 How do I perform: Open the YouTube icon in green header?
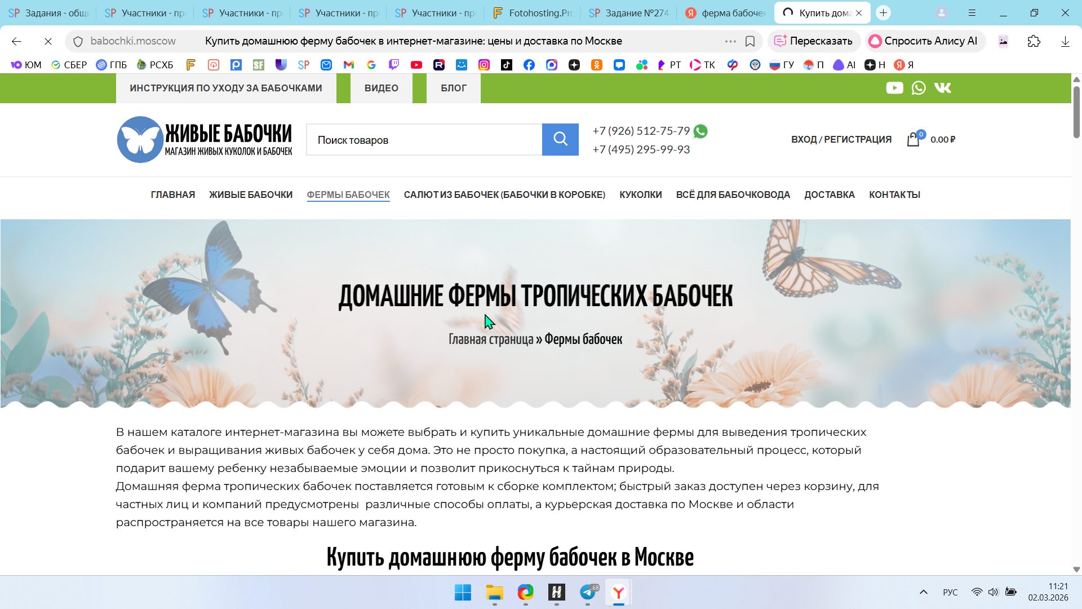pos(894,88)
